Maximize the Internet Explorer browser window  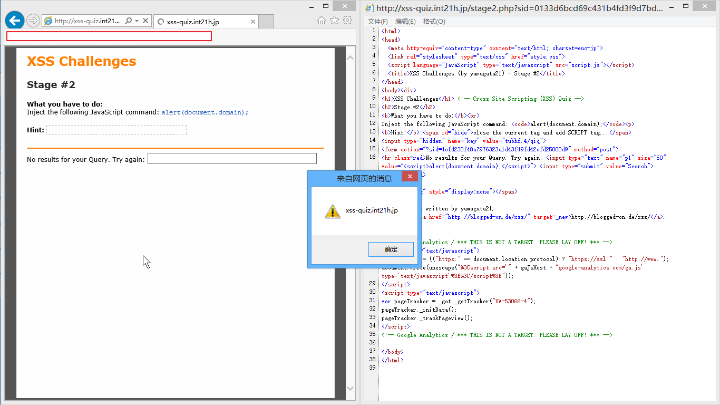coord(326,6)
